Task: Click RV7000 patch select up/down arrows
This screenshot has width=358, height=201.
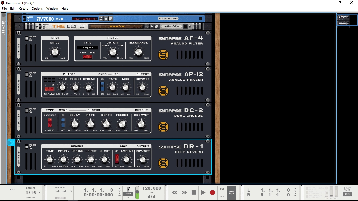Action: 101,19
